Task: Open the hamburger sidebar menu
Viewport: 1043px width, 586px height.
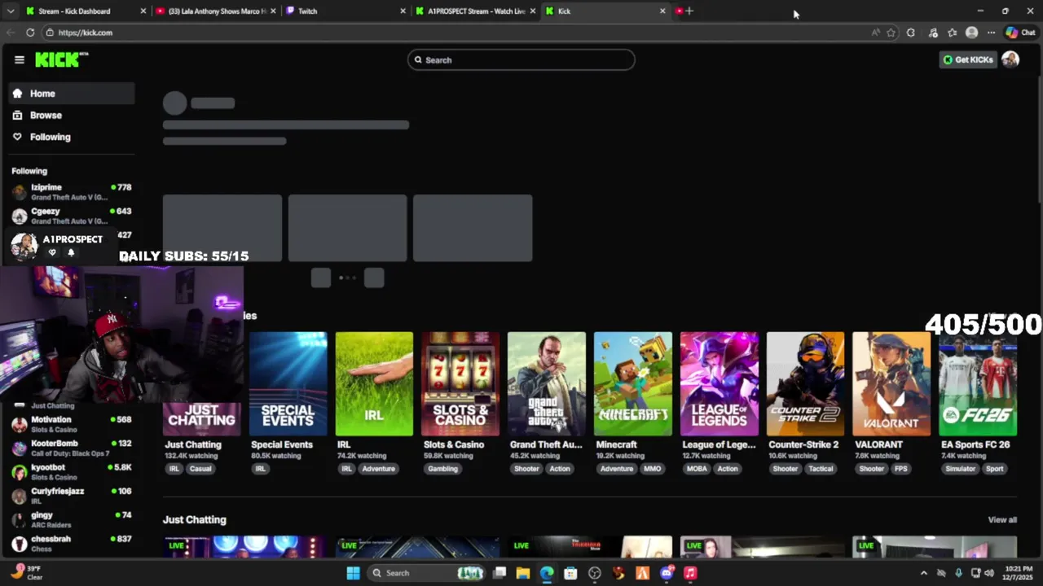Action: click(x=20, y=59)
